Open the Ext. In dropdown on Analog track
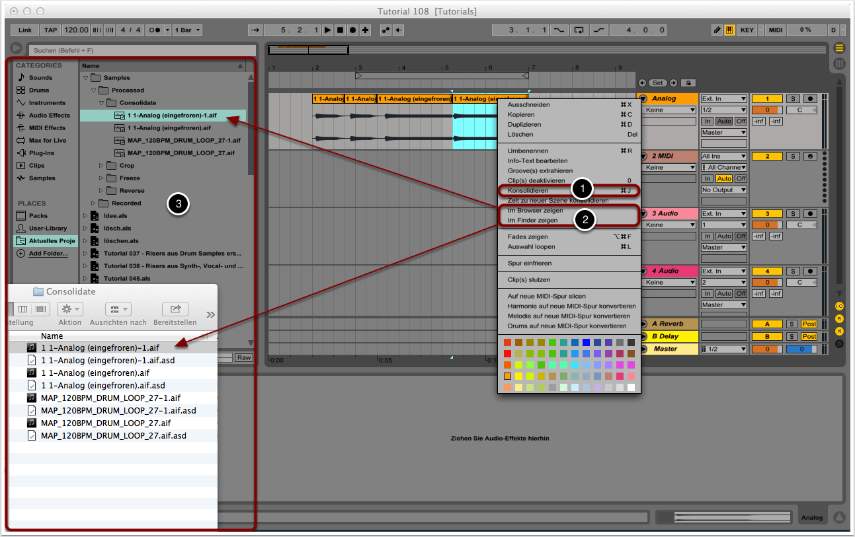855x537 pixels. 724,99
